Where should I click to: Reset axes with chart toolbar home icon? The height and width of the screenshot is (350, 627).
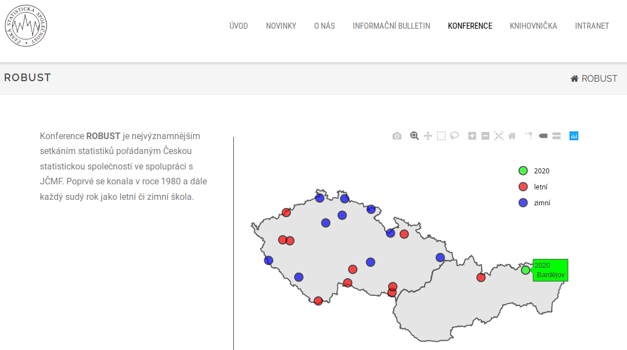click(x=512, y=136)
